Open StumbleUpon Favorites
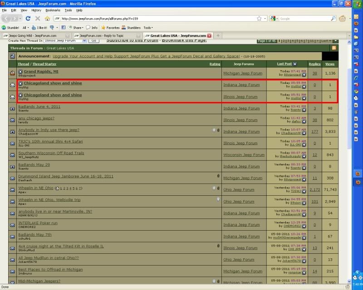 pyautogui.click(x=110, y=28)
